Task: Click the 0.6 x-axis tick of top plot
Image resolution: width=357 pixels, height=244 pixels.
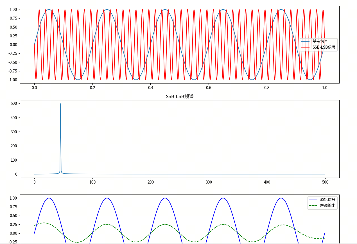Action: pos(209,88)
